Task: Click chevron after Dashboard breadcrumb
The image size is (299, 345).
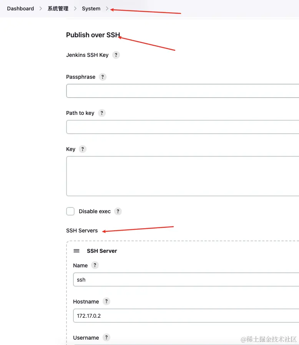Action: (41, 8)
